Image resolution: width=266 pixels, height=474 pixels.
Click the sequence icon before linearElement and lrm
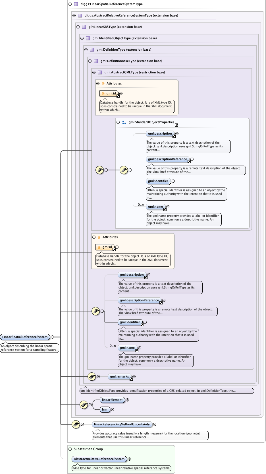click(84, 405)
